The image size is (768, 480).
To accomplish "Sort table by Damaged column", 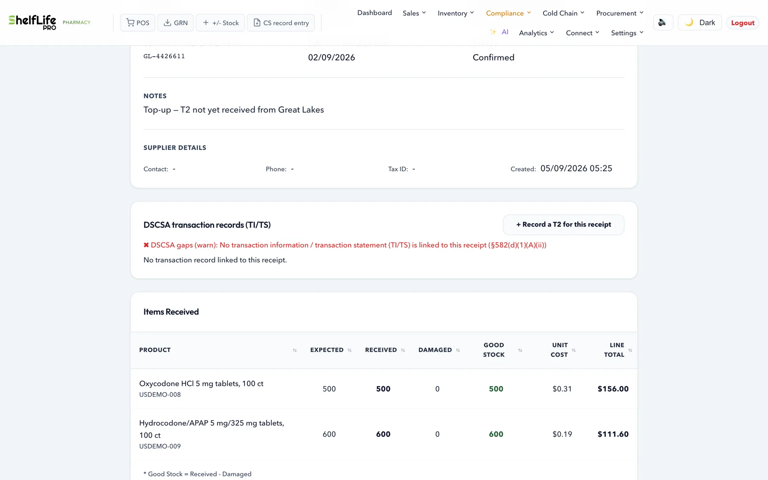I will coord(458,350).
